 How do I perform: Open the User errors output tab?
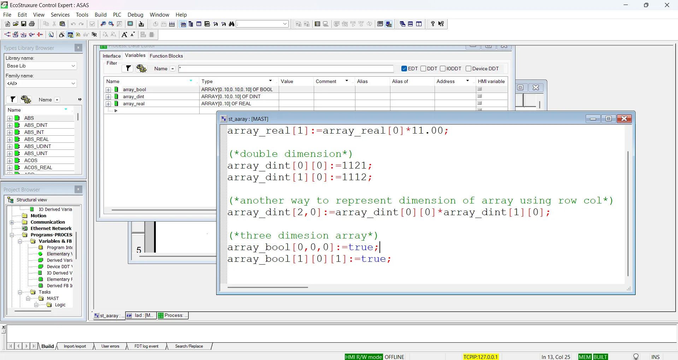110,346
